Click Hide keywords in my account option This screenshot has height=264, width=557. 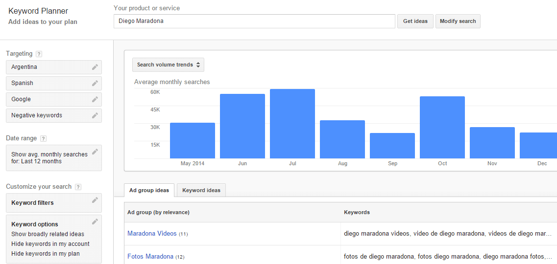coord(50,244)
